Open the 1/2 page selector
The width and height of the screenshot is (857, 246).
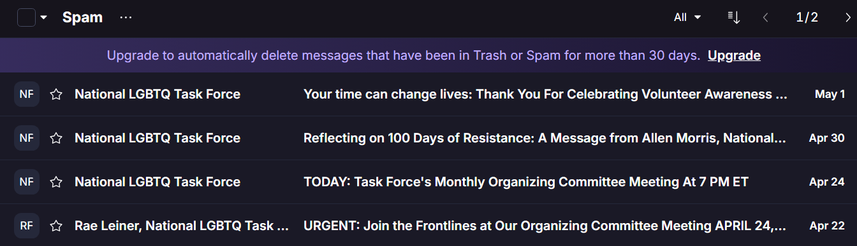(x=807, y=18)
